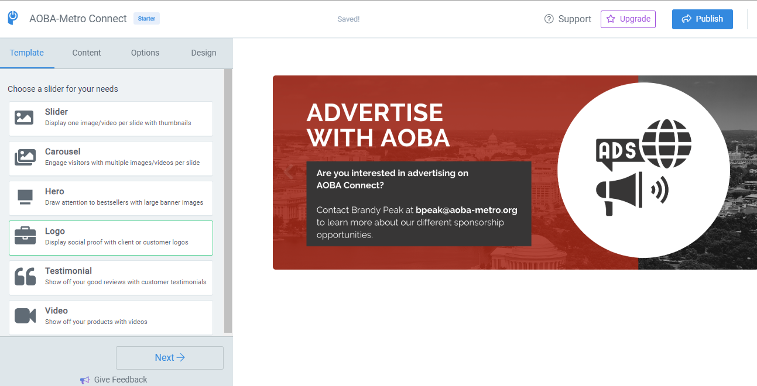
Task: Click the Carousel template title text
Action: pos(63,151)
